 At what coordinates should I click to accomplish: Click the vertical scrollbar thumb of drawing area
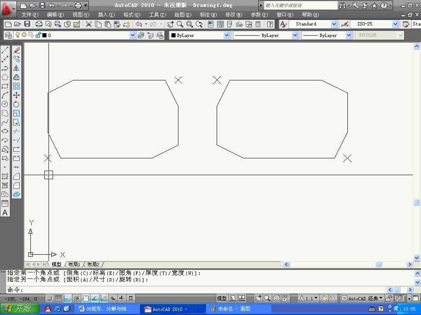416,203
